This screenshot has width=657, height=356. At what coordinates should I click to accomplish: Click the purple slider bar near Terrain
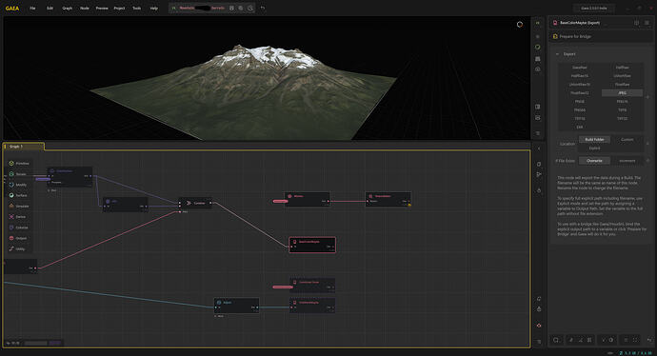click(x=42, y=179)
